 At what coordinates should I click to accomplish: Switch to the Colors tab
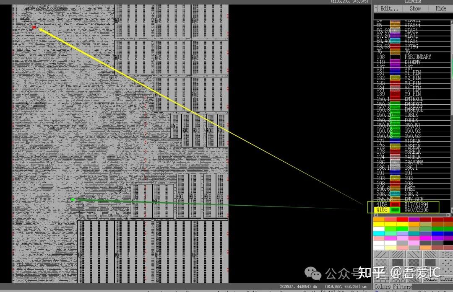click(x=383, y=286)
